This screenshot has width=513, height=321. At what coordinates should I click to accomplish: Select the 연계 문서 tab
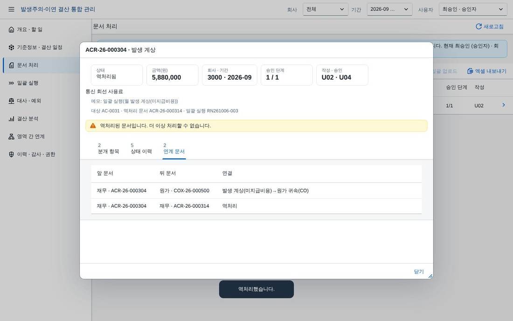tap(174, 148)
